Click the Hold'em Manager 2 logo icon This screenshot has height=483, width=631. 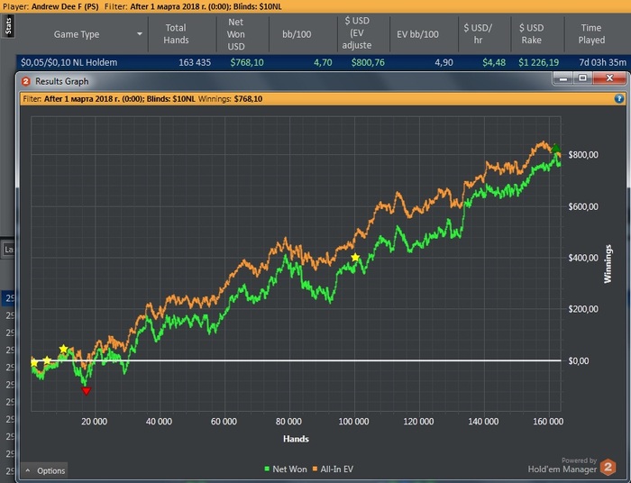point(608,468)
